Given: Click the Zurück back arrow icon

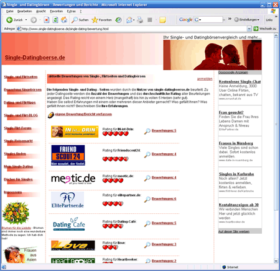Looking at the screenshot, I should 9,20.
